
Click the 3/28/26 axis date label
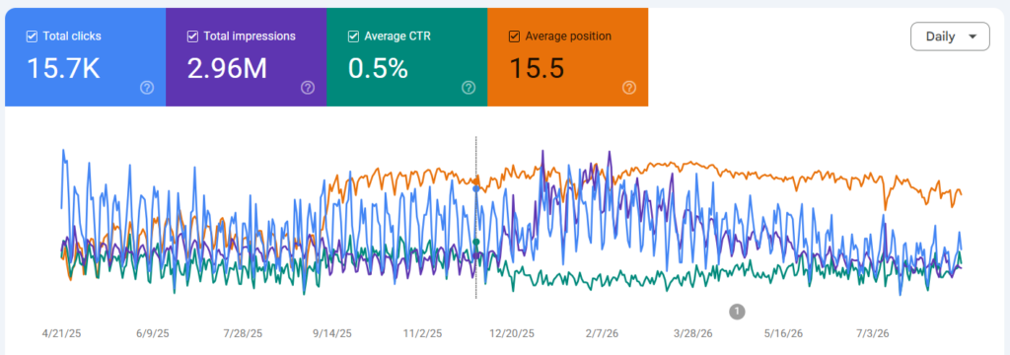pos(693,333)
